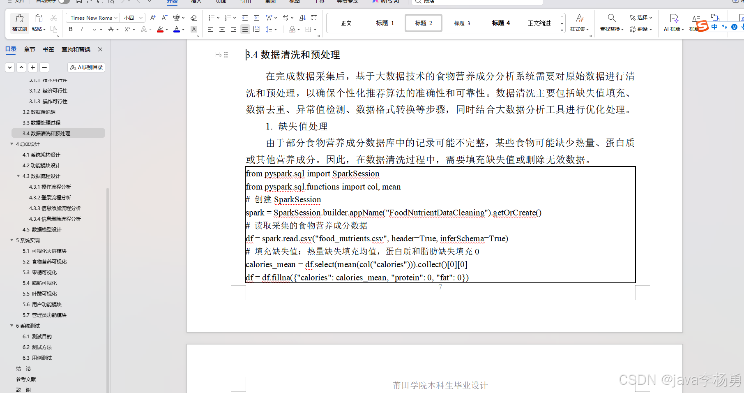Collapse the 6 系统测试 outline node
Screen dimensions: 744x393
point(12,326)
